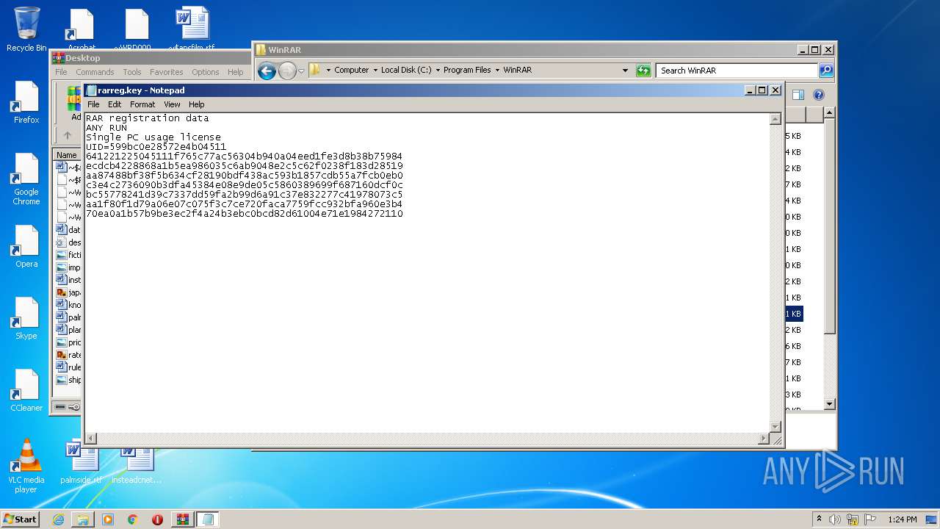Click the Program Files breadcrumb
This screenshot has width=940, height=529.
467,71
